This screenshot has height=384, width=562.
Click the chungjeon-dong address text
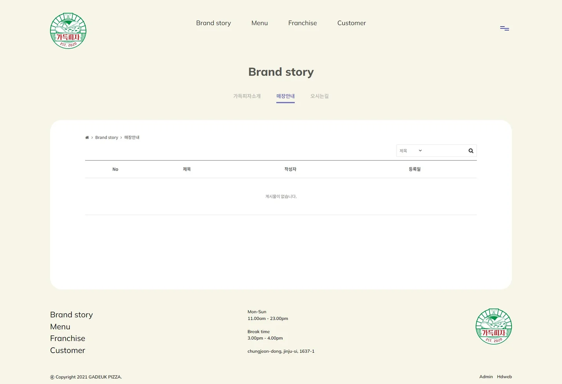tap(281, 352)
